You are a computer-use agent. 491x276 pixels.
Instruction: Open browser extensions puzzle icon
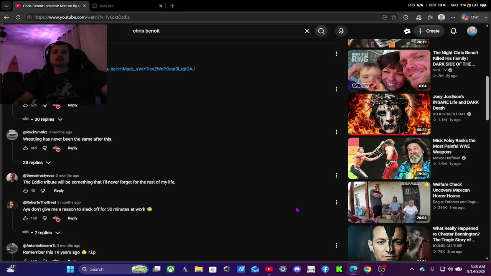(405, 17)
